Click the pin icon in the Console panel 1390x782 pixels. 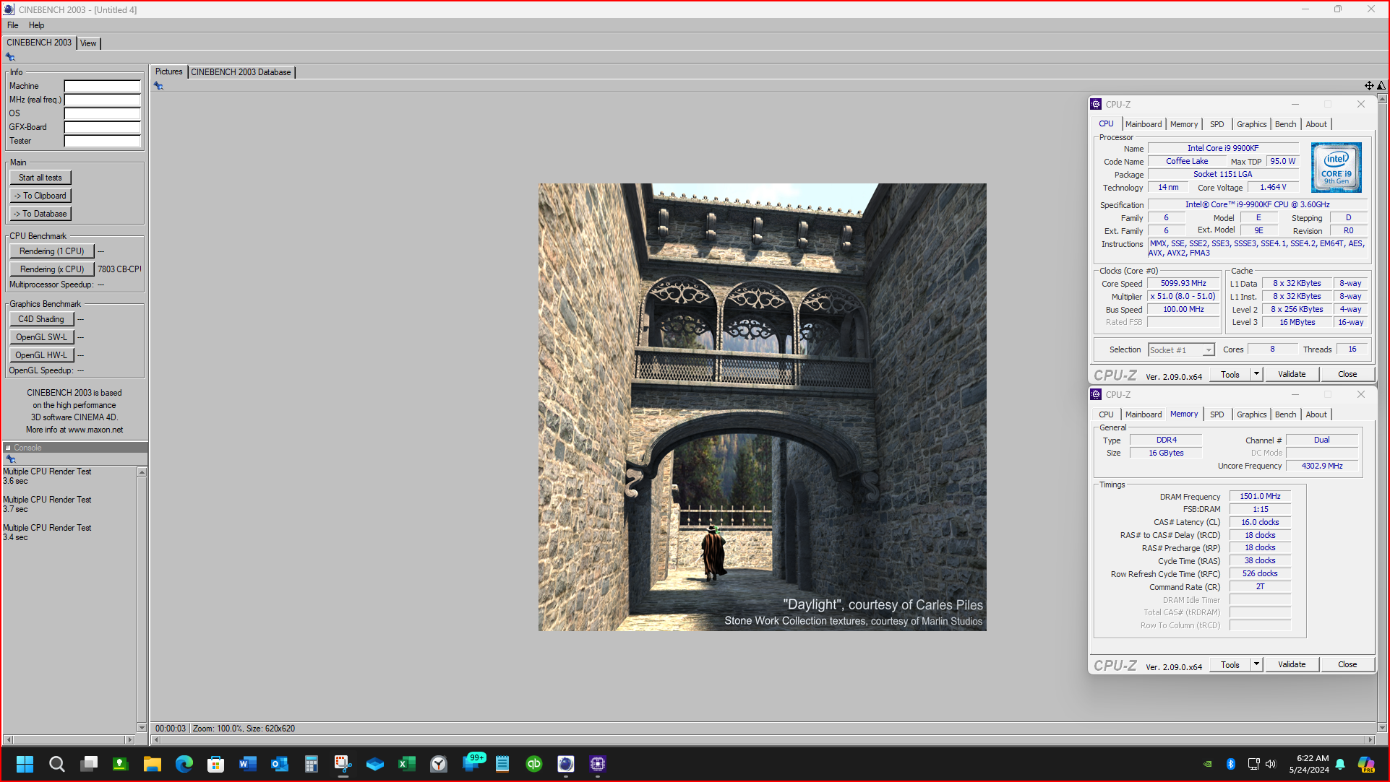pos(10,459)
